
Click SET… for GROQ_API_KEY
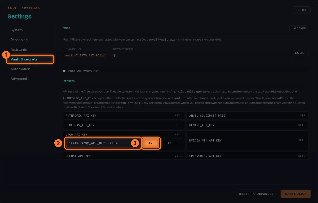coord(178,135)
